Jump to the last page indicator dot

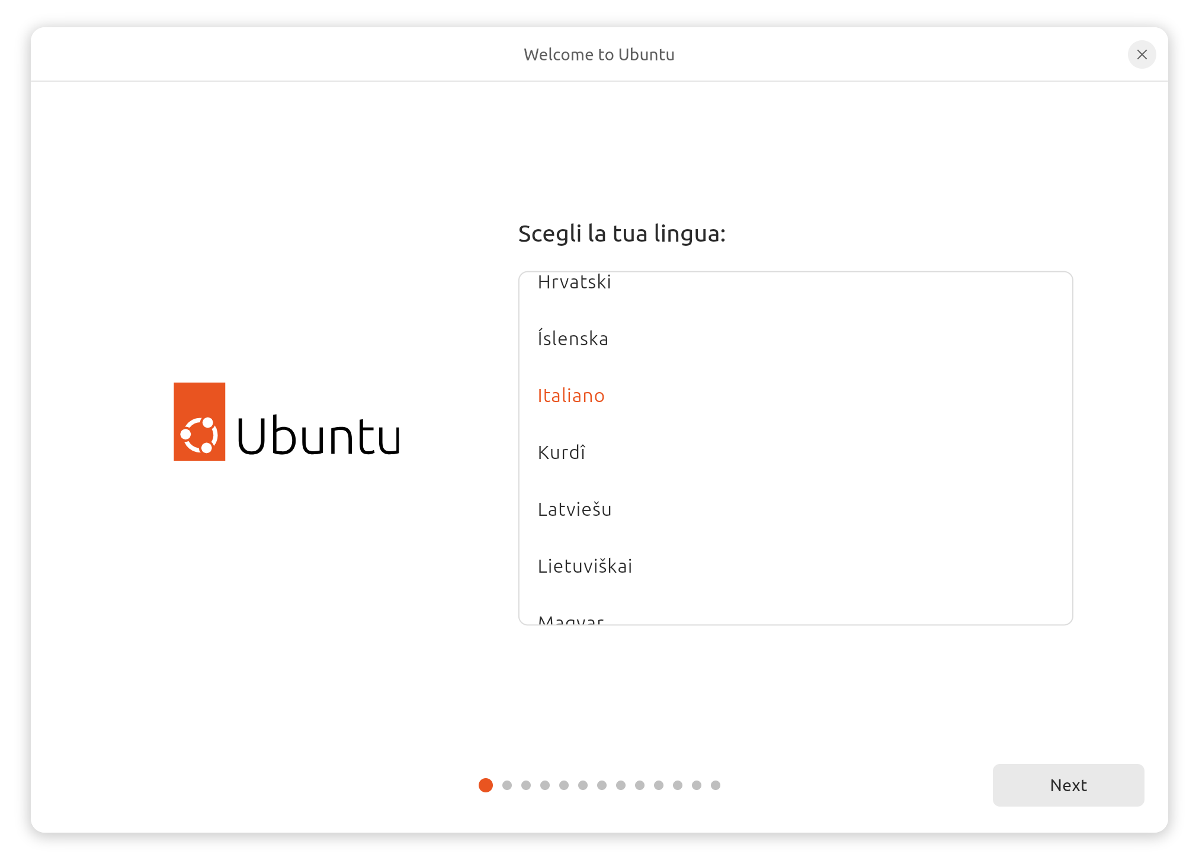coord(716,785)
